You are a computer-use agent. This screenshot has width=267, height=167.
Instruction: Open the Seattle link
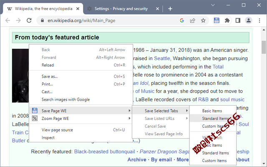162,58
